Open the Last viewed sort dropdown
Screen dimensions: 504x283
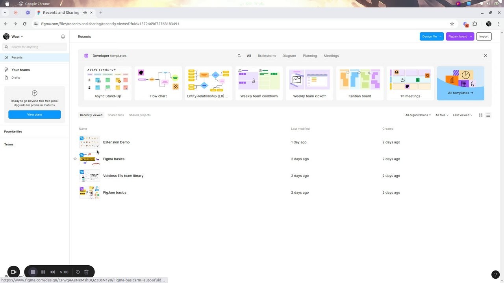[462, 115]
